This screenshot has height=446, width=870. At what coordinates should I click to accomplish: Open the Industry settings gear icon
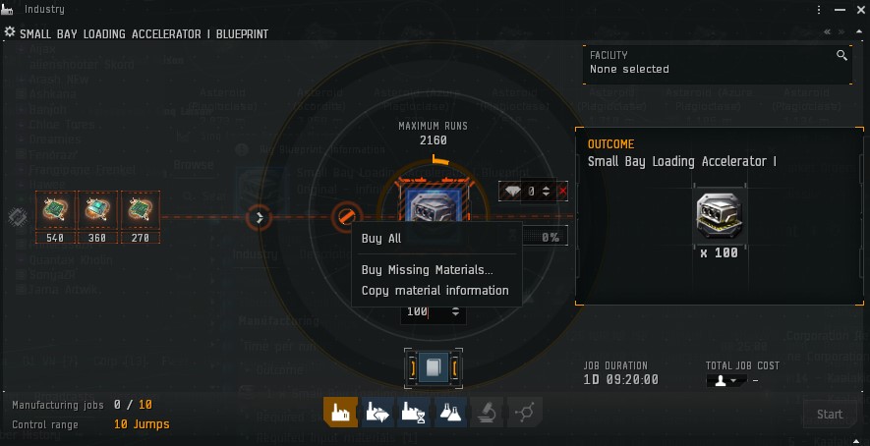[10, 32]
